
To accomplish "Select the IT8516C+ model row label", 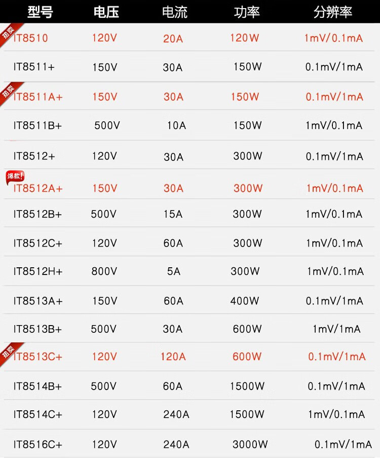I will (x=38, y=445).
